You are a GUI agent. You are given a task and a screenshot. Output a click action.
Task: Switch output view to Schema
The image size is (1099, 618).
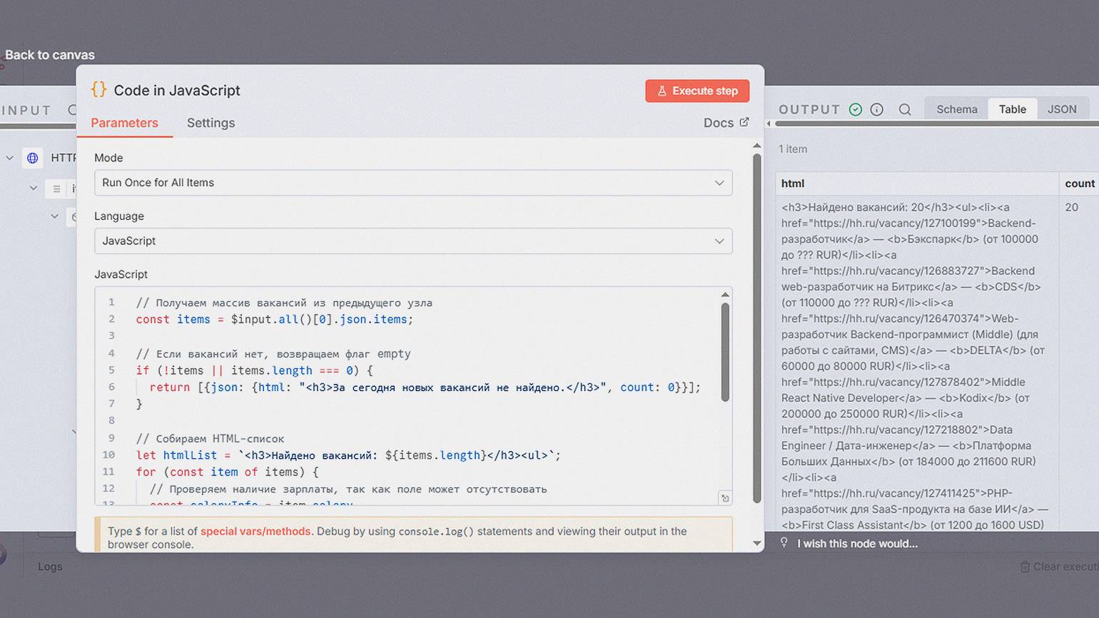pyautogui.click(x=956, y=109)
